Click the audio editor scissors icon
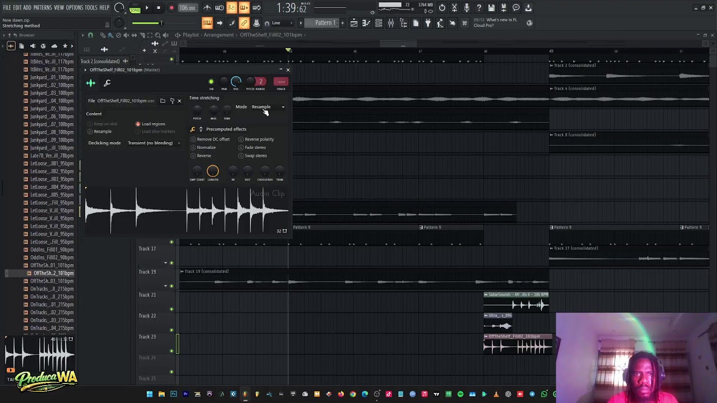The height and width of the screenshot is (403, 717). click(454, 8)
